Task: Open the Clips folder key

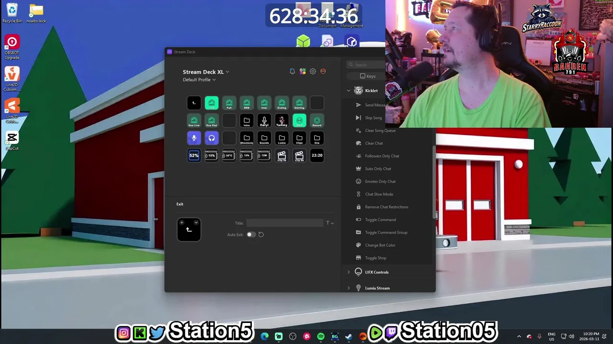Action: [x=299, y=138]
